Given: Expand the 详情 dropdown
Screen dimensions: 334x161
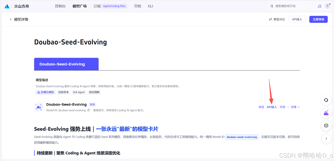Looking at the screenshot, I should point(295,107).
